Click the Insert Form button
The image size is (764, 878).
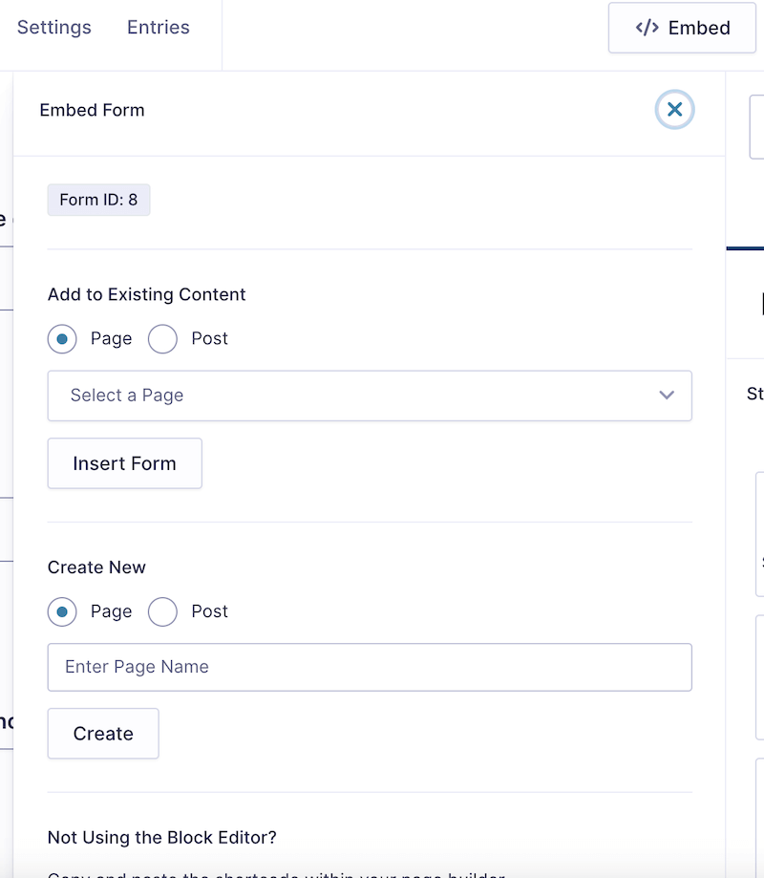tap(125, 463)
